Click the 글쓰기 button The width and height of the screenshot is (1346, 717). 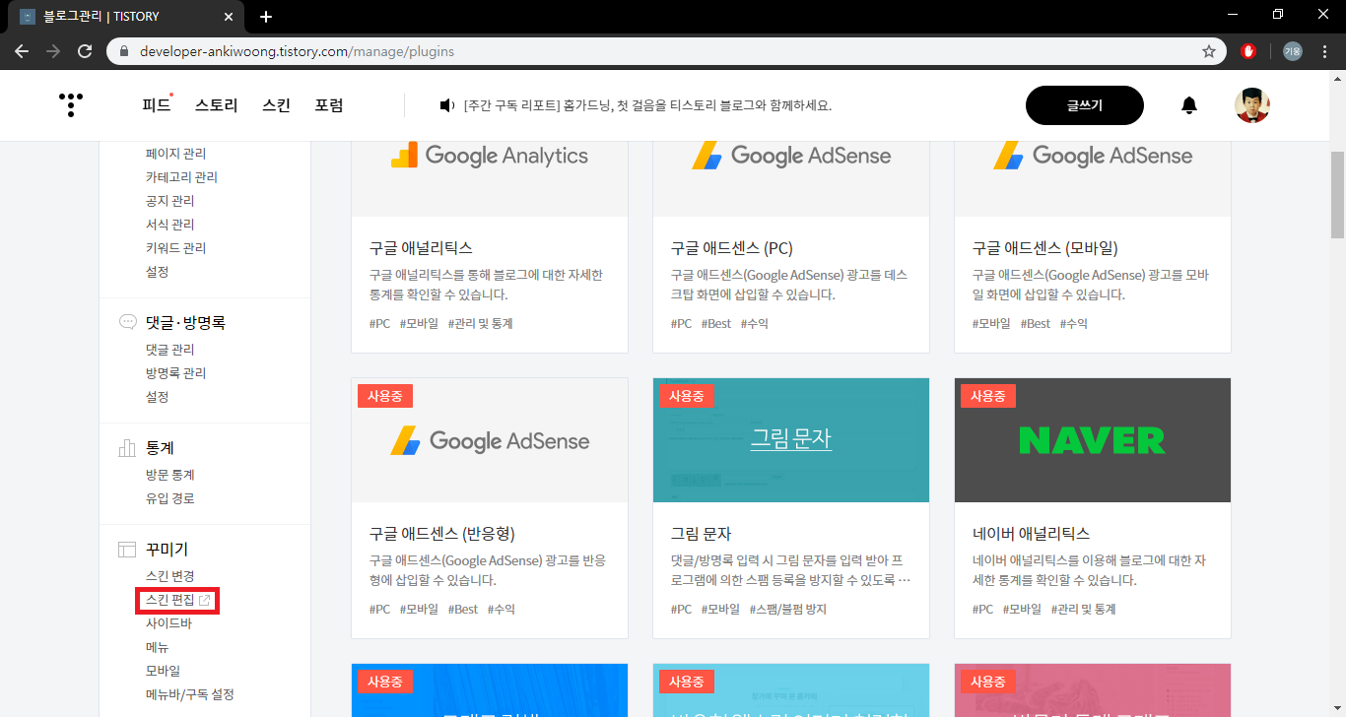tap(1085, 105)
